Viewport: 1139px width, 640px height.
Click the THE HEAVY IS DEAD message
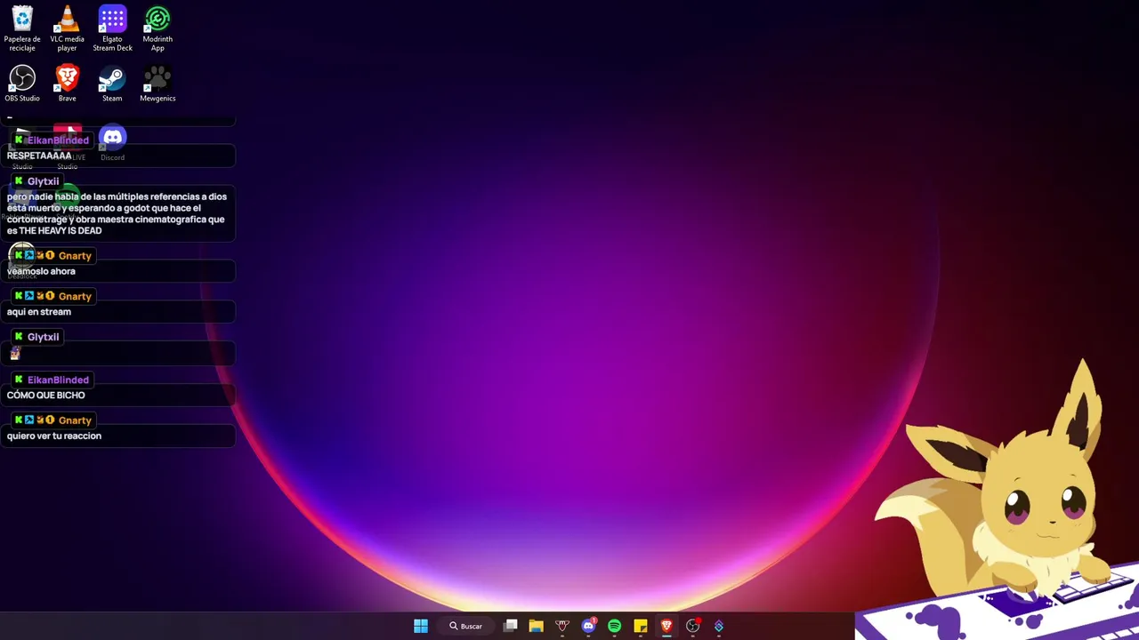[117, 213]
